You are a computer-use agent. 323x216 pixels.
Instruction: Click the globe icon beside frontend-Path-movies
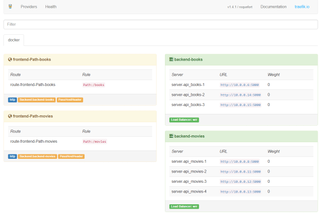[10, 116]
